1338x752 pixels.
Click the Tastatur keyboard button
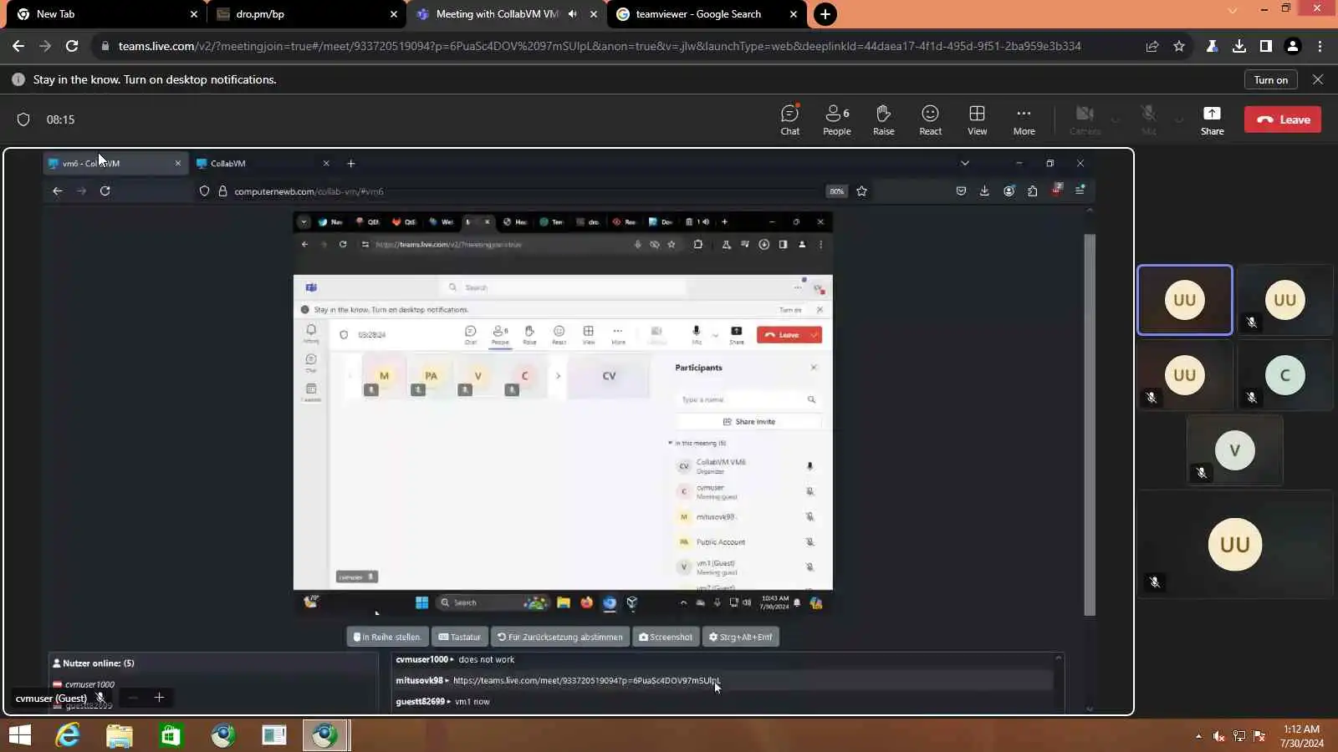[460, 637]
